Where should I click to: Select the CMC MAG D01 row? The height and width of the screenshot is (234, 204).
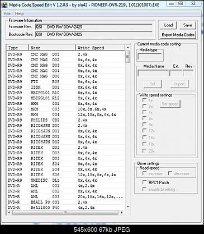pos(66,54)
